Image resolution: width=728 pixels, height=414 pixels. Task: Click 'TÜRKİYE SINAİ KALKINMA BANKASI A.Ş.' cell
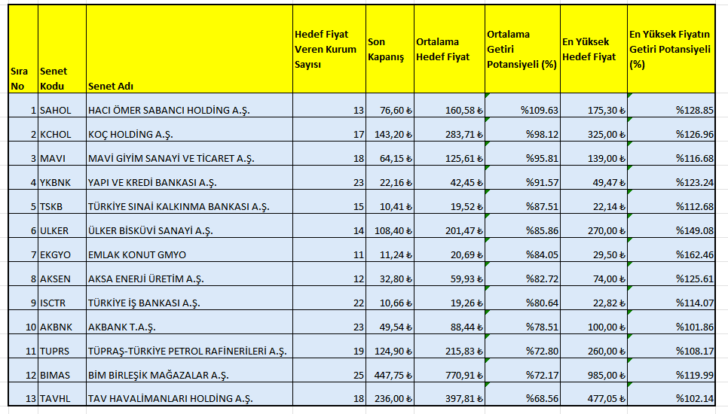[x=189, y=202]
